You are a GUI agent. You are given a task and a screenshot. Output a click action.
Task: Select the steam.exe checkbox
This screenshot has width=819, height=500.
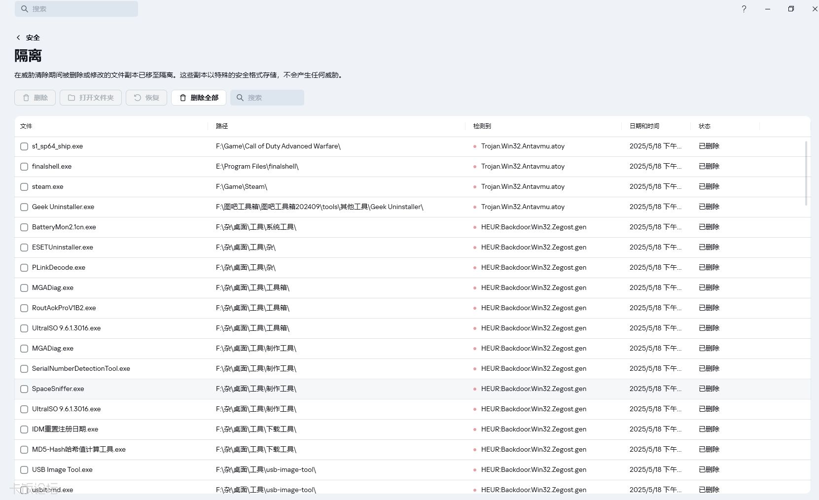(24, 187)
